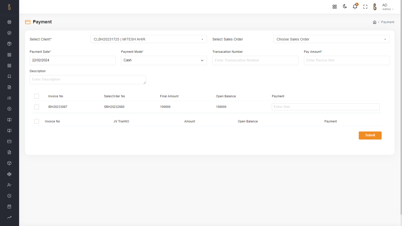
Task: Focus the Pay Amount input field
Action: pyautogui.click(x=347, y=60)
